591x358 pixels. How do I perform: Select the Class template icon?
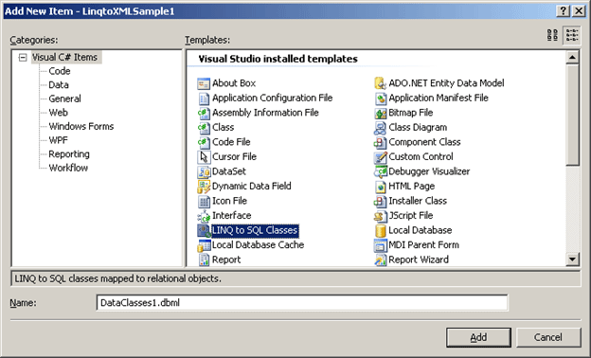(x=204, y=127)
